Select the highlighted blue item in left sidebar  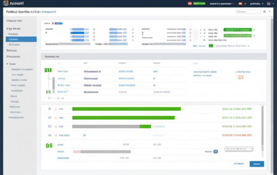(21, 39)
